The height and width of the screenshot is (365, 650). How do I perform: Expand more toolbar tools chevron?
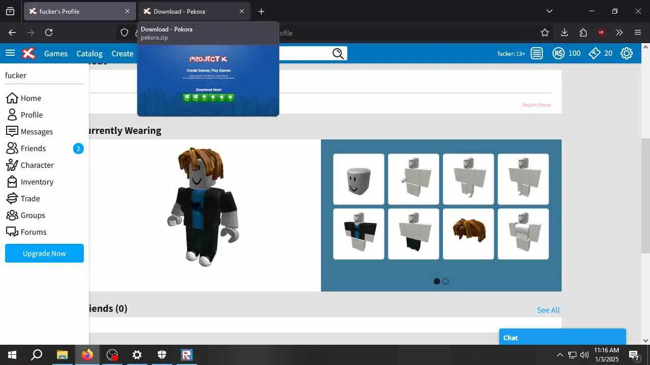(x=619, y=32)
